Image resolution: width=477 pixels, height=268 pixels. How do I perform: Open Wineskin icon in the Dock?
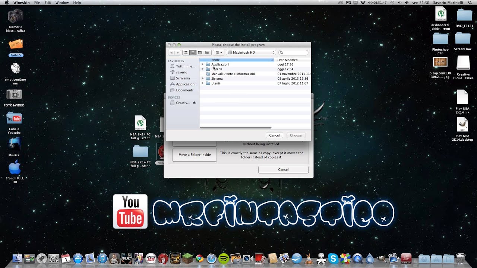pyautogui.click(x=406, y=258)
